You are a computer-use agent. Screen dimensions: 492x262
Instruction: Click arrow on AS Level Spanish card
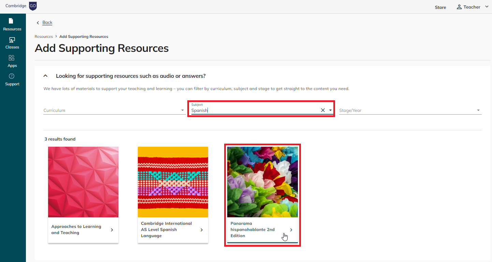pyautogui.click(x=202, y=230)
